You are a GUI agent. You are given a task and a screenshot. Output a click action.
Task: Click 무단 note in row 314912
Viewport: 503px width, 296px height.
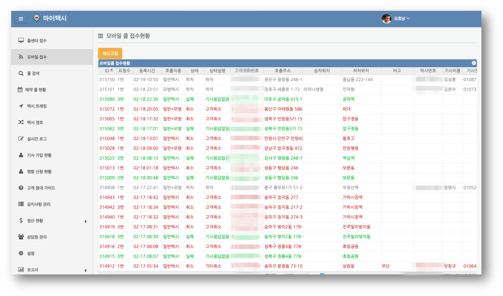click(386, 266)
